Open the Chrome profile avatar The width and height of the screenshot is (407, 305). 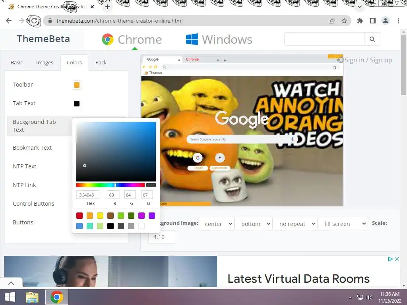[386, 21]
